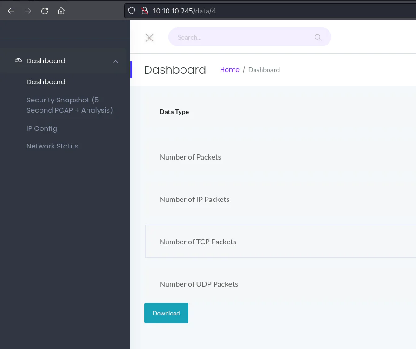Image resolution: width=416 pixels, height=349 pixels.
Task: Close the sidebar with X icon
Action: tap(149, 38)
